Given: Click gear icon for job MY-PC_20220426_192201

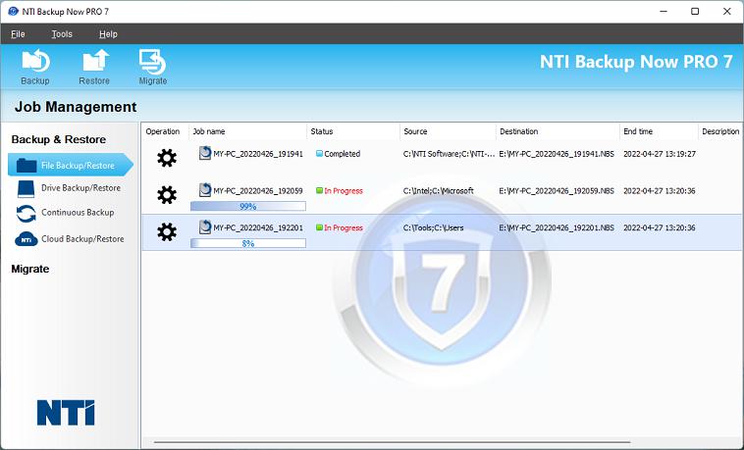Looking at the screenshot, I should pos(167,231).
